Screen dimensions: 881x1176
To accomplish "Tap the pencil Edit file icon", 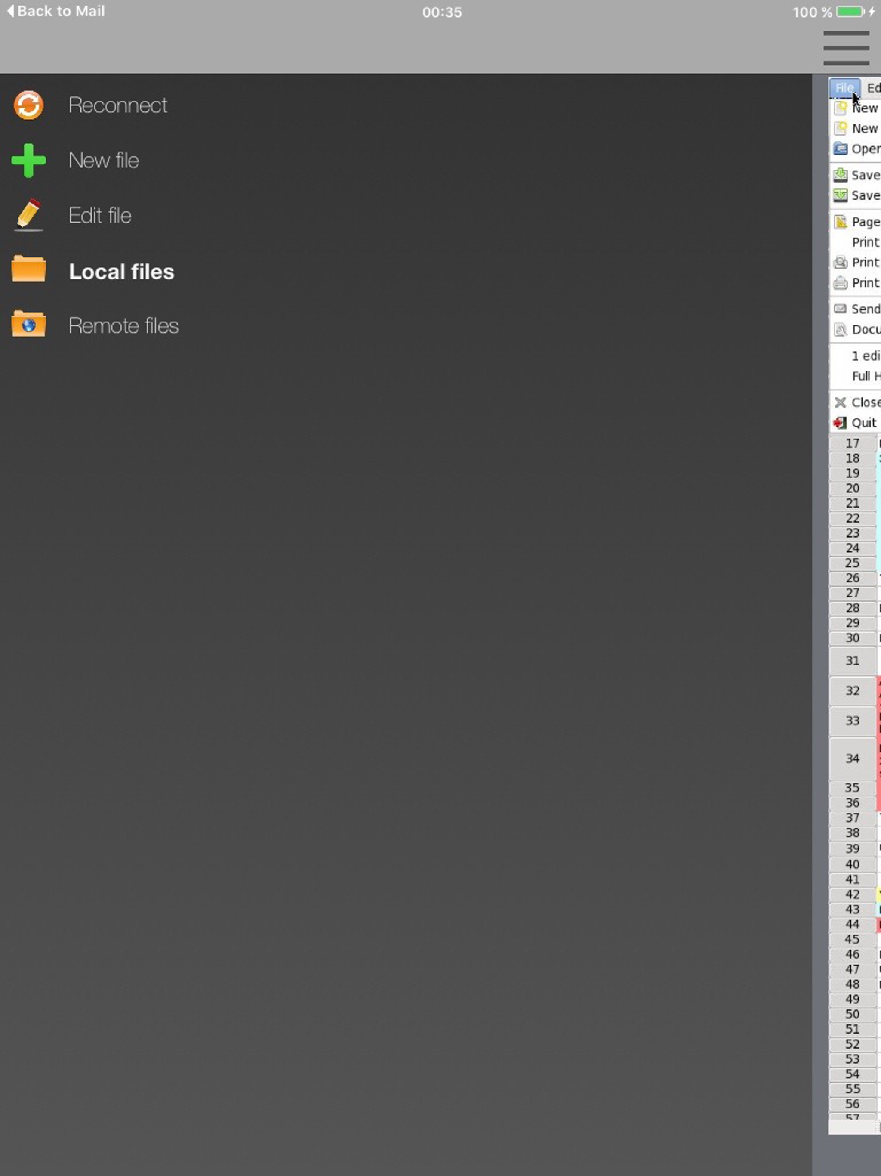I will coord(29,215).
